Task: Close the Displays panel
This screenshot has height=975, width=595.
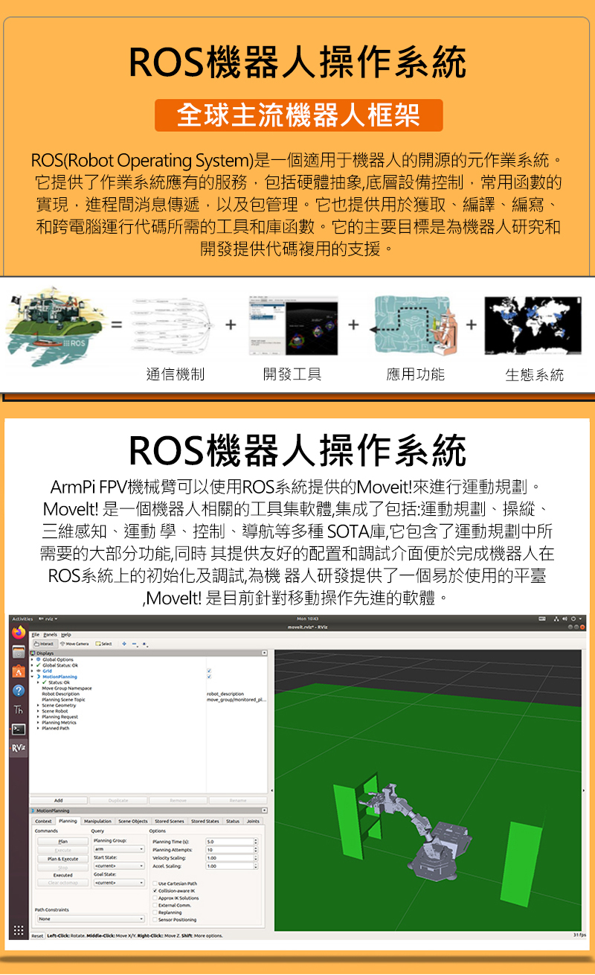Action: (264, 653)
